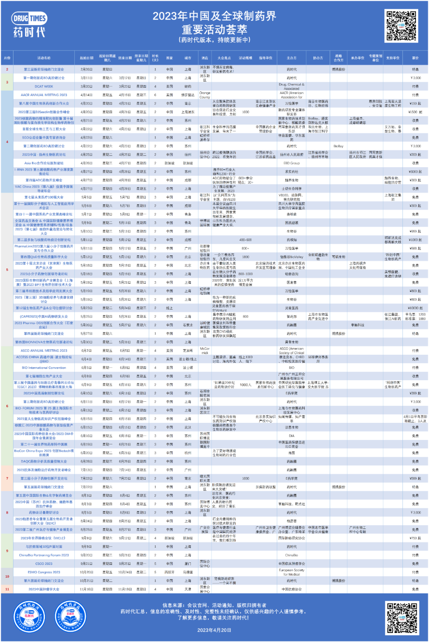Open 2023小分子药物创新领导者论坛 event
The width and height of the screenshot is (429, 642).
pyautogui.click(x=44, y=274)
